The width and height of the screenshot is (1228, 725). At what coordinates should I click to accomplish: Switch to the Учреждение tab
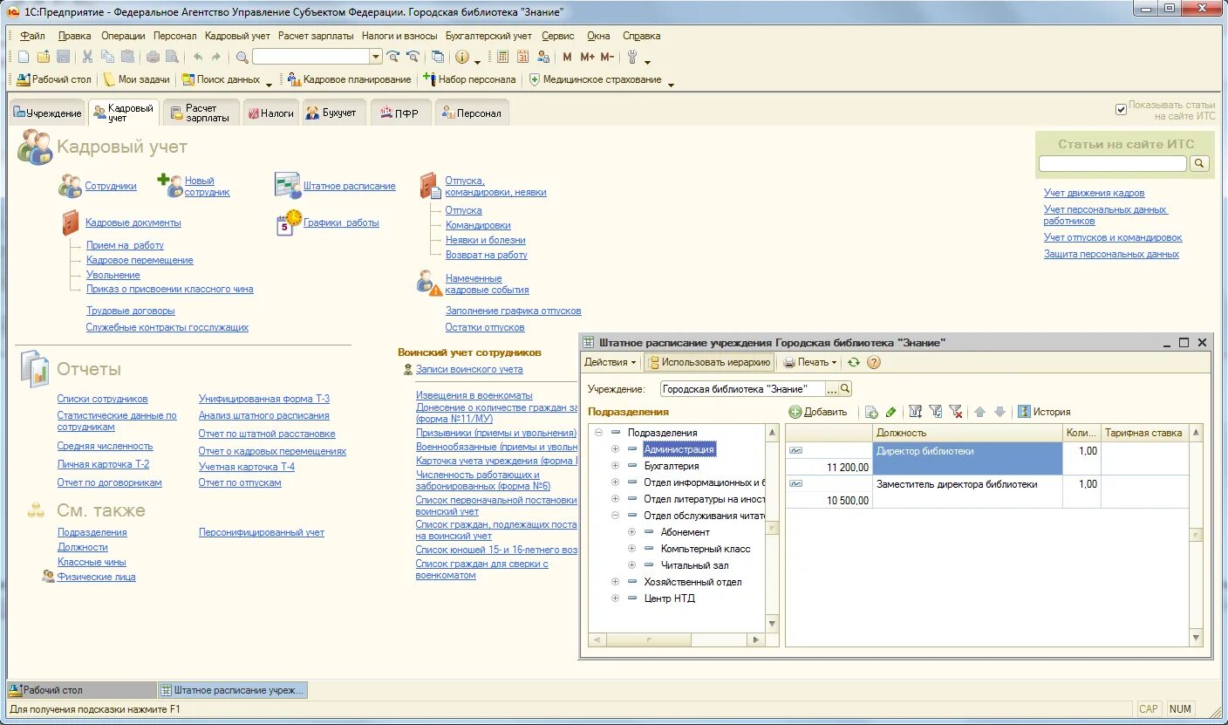point(48,113)
